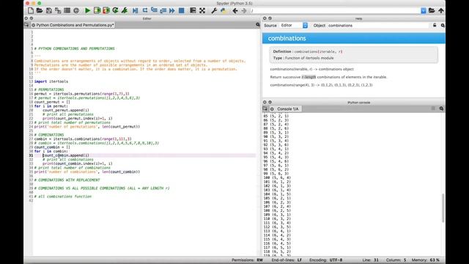Viewport: 469px width, 264px height.
Task: Click import itertools line in editor
Action: [51, 81]
